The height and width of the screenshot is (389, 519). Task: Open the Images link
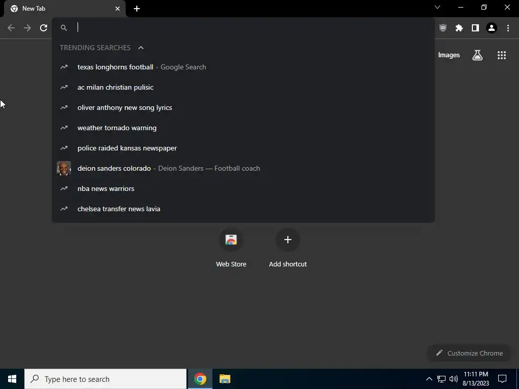pos(449,55)
